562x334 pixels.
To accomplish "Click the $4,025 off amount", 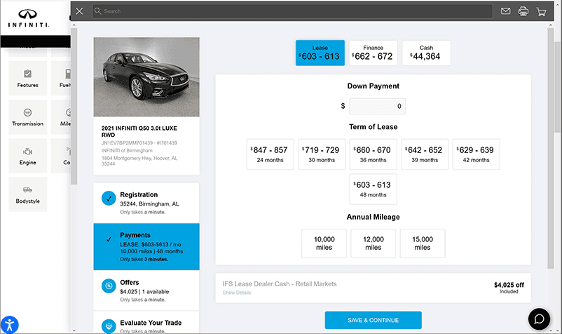I will [x=509, y=285].
